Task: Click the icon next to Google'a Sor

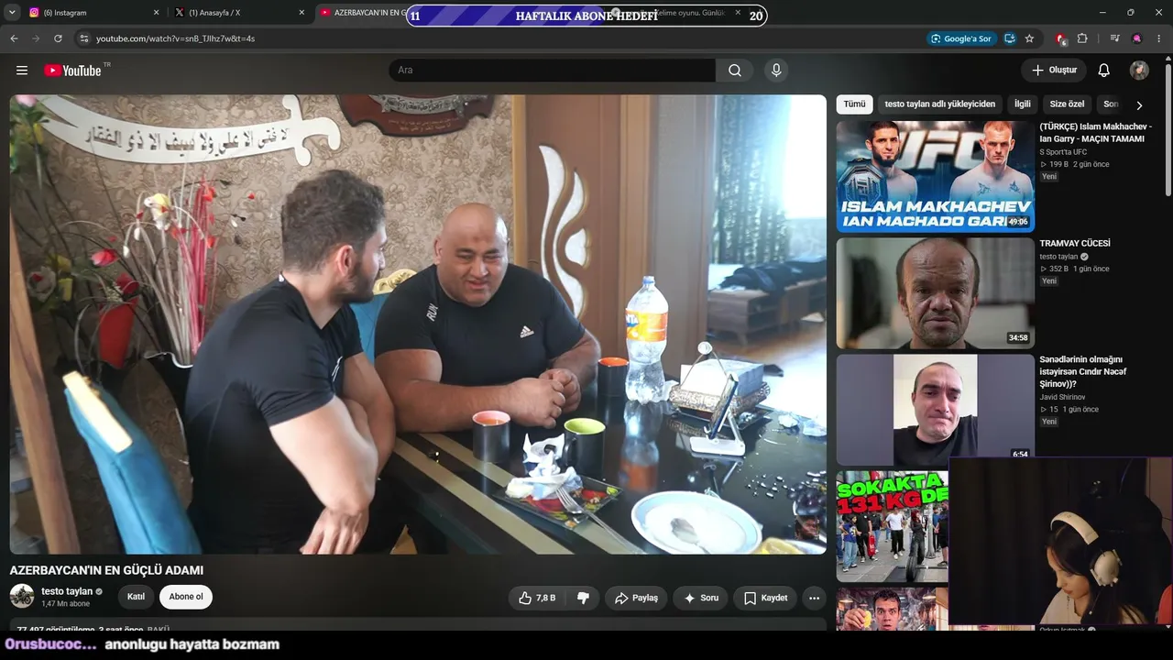Action: coord(1010,38)
